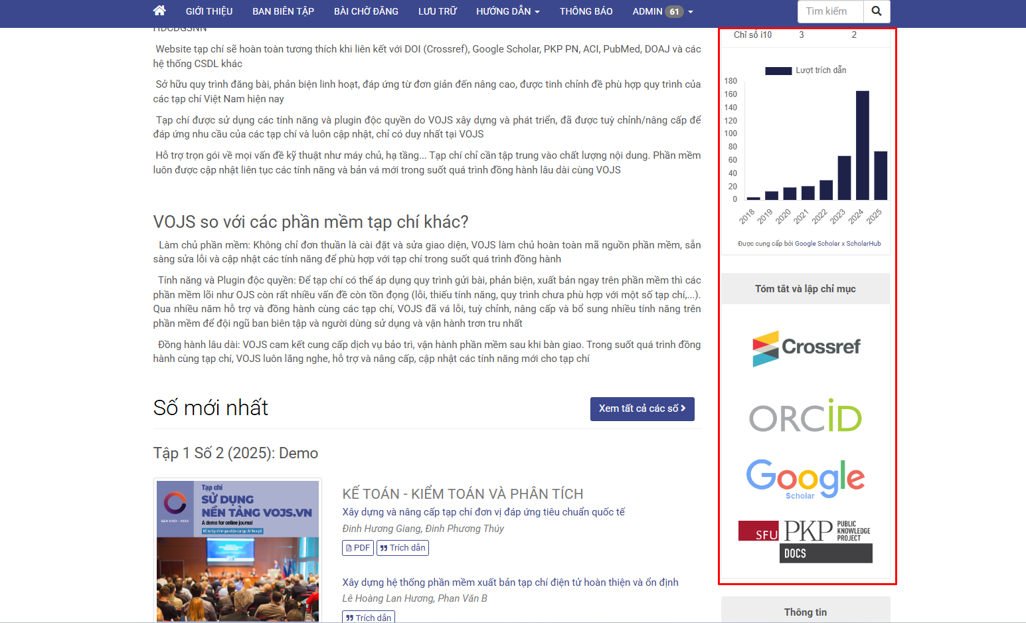
Task: Click the SFU PKP DOCS logo
Action: [804, 538]
